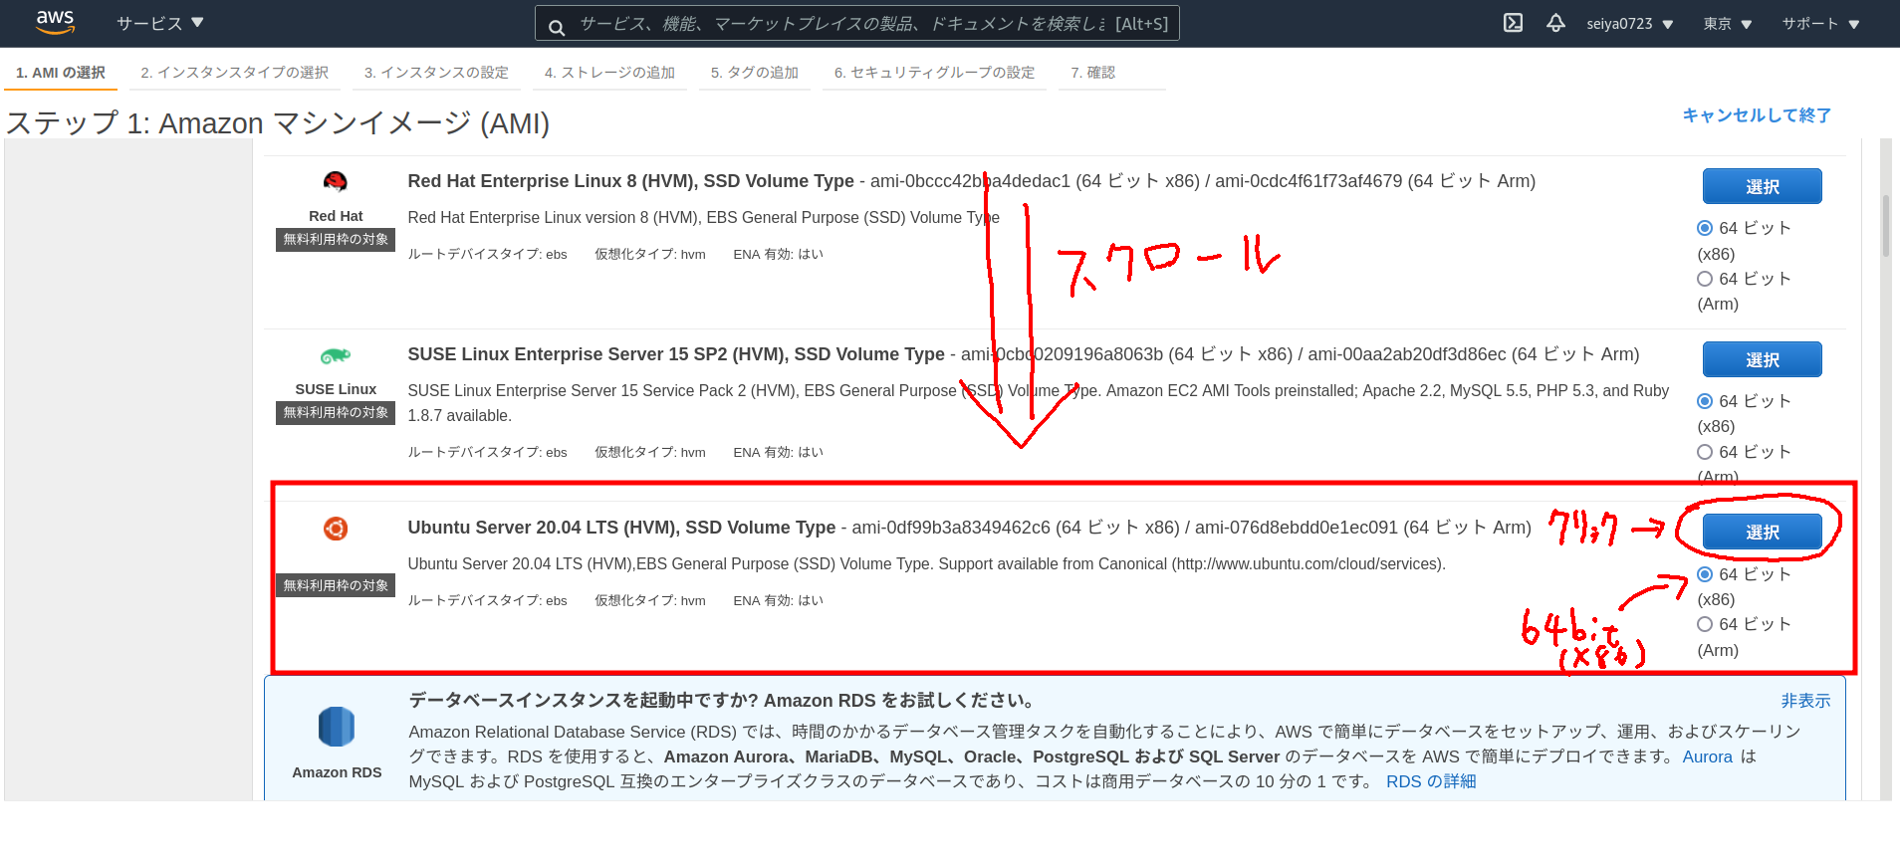This screenshot has height=863, width=1900.
Task: Go to tab 3. インスタンスの設定
Action: (x=436, y=73)
